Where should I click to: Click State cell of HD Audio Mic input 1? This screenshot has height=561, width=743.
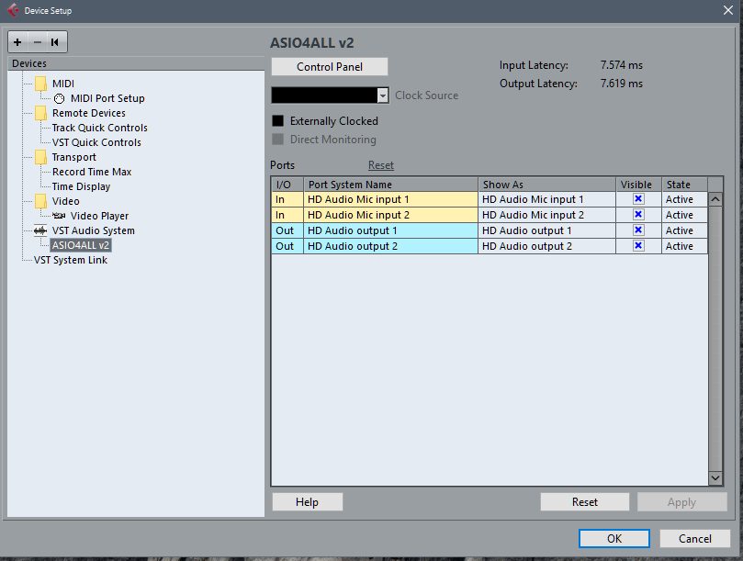(x=685, y=199)
